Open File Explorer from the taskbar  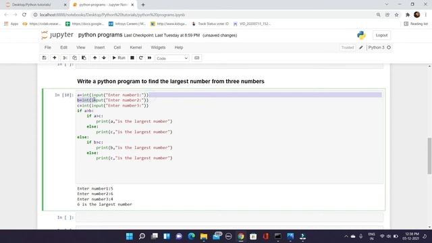(204, 236)
